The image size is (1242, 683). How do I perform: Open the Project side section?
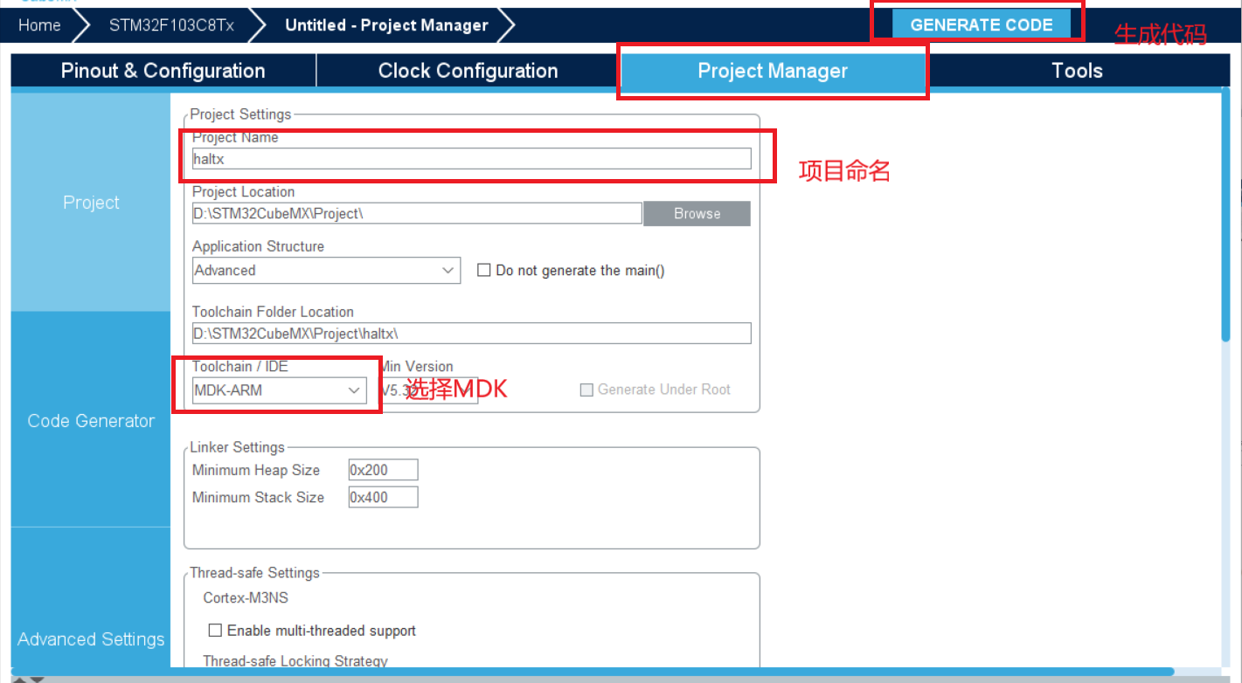pyautogui.click(x=91, y=203)
